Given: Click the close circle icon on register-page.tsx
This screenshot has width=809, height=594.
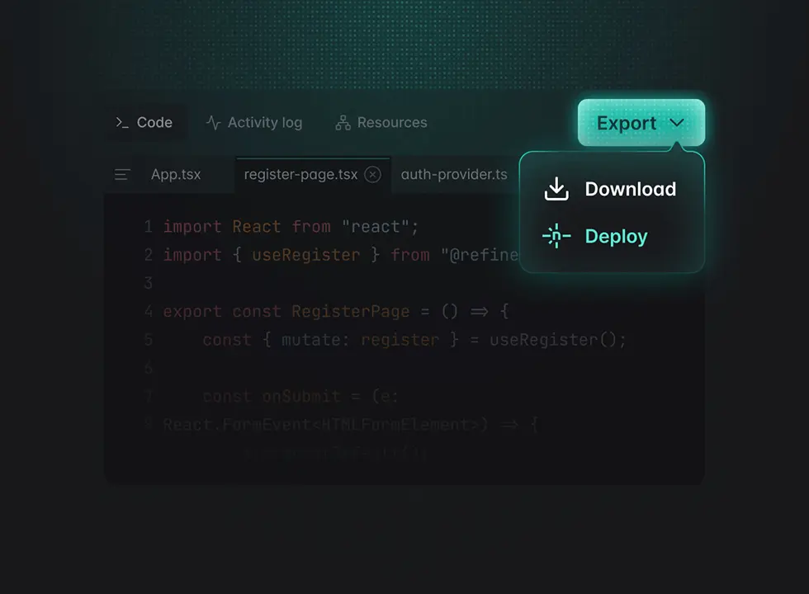Looking at the screenshot, I should (373, 175).
